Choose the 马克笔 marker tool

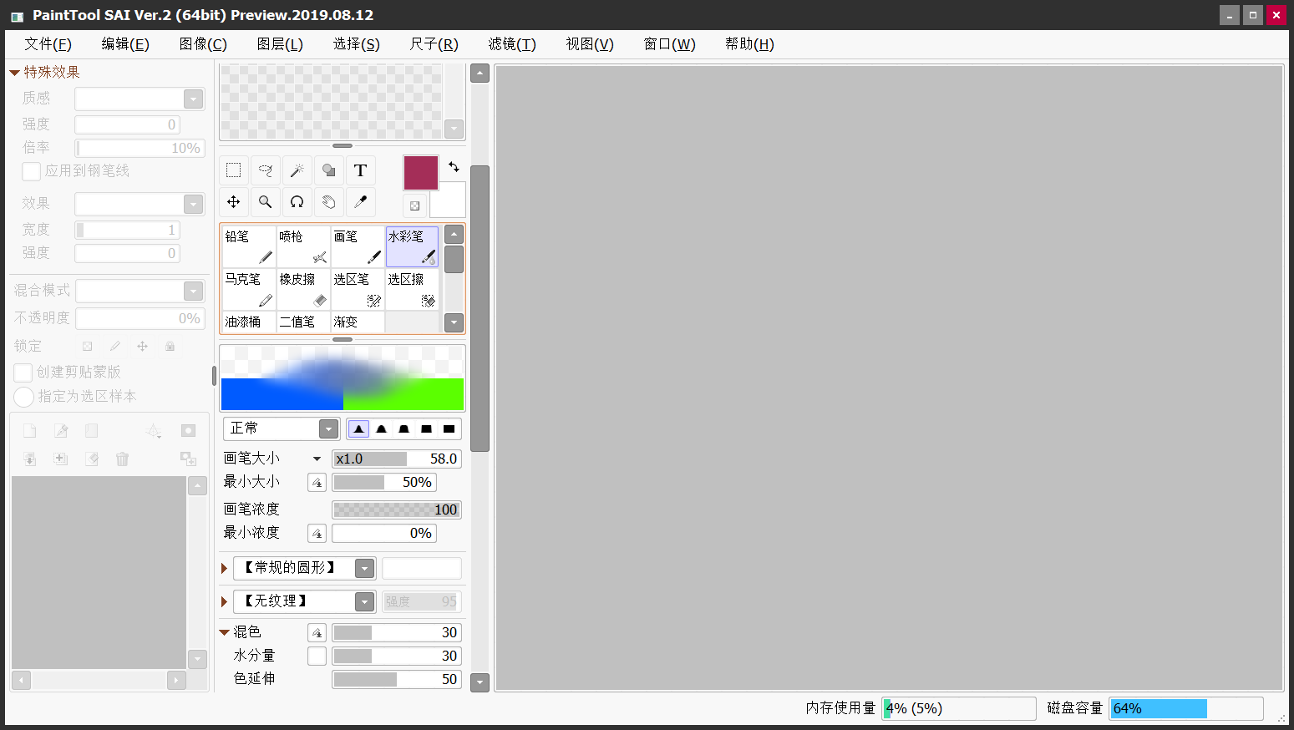tap(249, 289)
